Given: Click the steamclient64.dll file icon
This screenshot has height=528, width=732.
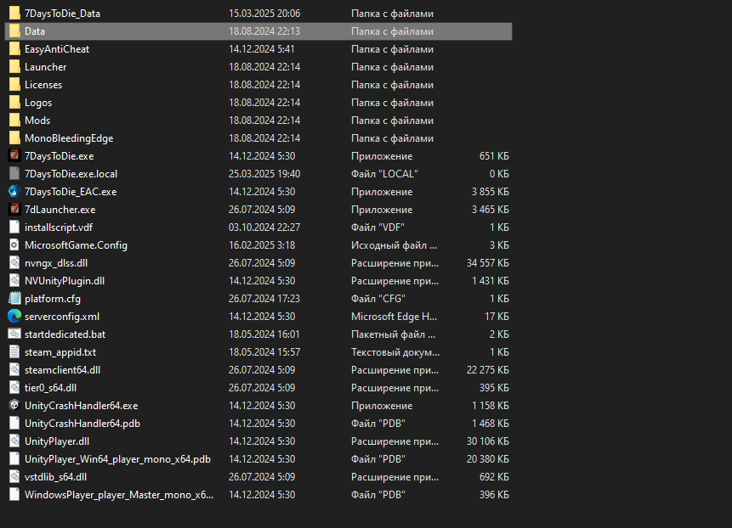Looking at the screenshot, I should (14, 370).
